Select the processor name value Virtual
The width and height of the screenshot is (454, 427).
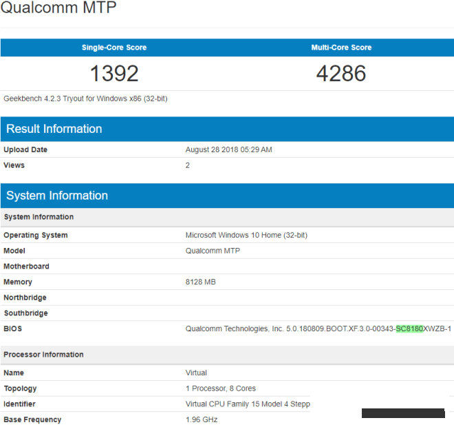[196, 373]
